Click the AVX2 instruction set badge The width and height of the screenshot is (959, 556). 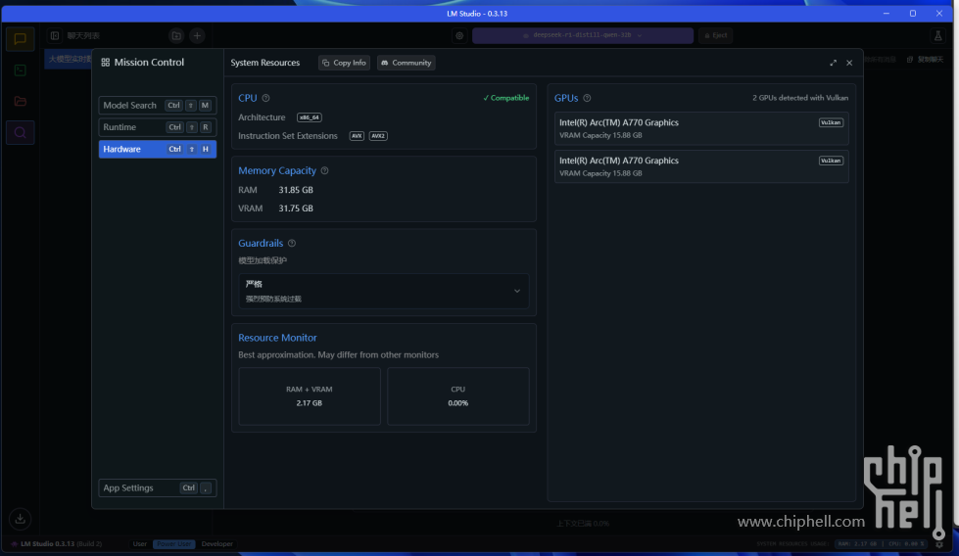tap(378, 136)
